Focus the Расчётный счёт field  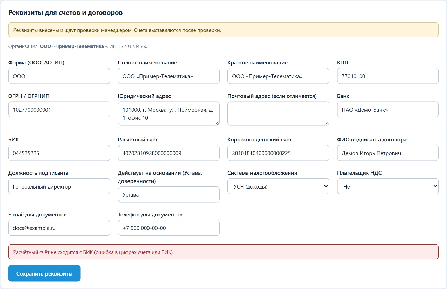tap(169, 153)
